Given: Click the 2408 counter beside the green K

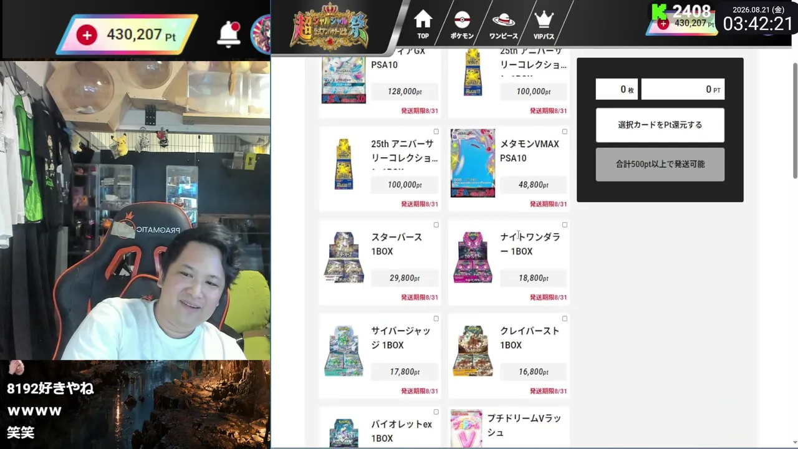Looking at the screenshot, I should pyautogui.click(x=691, y=11).
